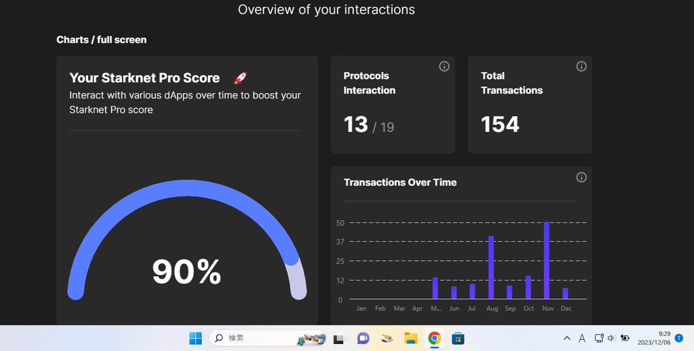Click the 'Jan' label on the chart axis
Screen dimensions: 694x351
(x=361, y=309)
